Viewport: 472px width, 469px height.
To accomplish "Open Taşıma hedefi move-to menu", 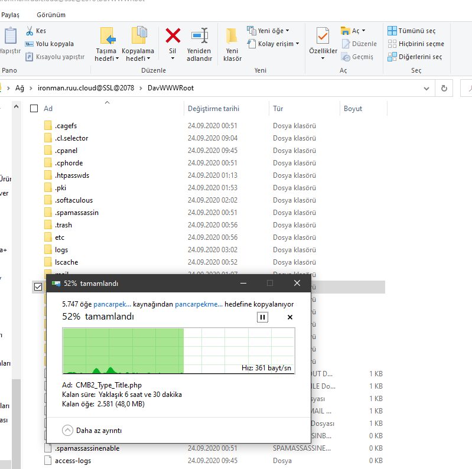I will coord(106,44).
